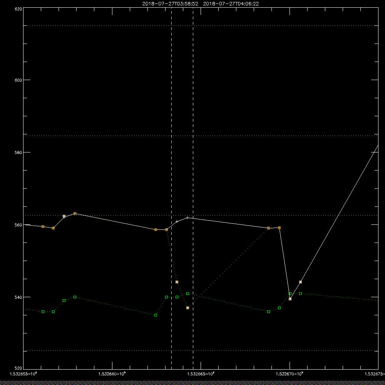The width and height of the screenshot is (385, 385).
Task: Pick the lowest green square marker near 535
Action: click(x=156, y=315)
